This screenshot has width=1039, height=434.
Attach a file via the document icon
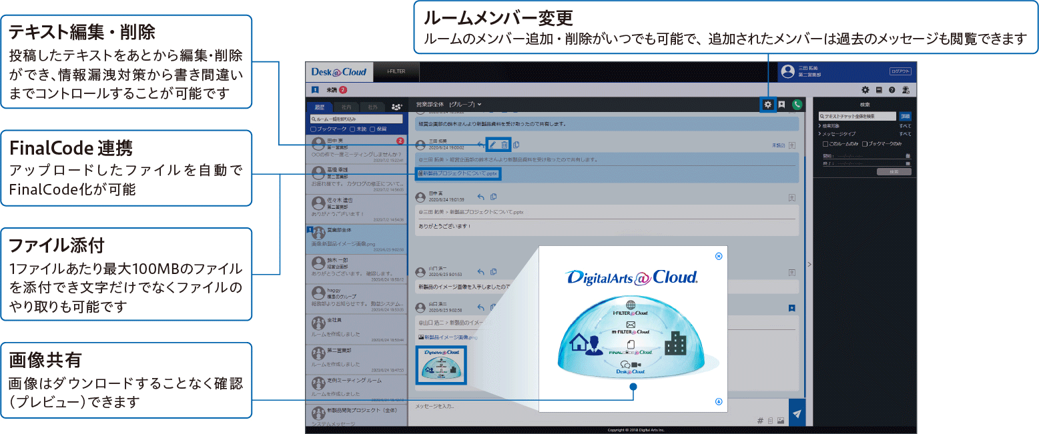coord(770,421)
